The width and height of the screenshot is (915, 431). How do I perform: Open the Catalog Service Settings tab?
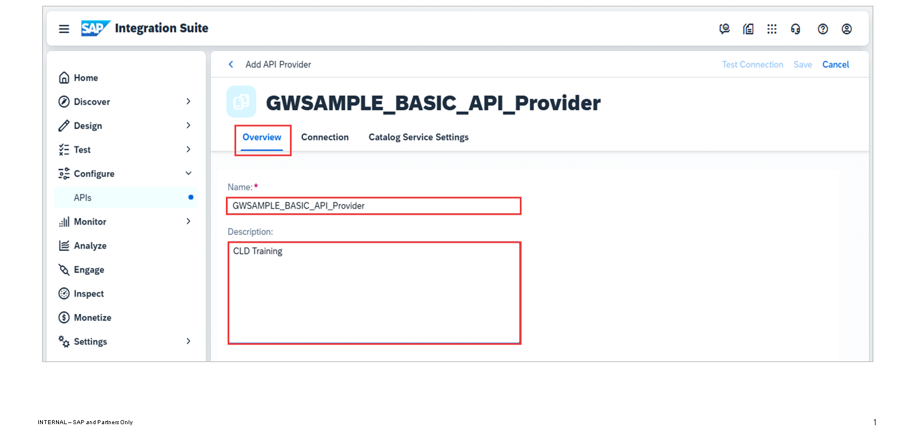click(419, 138)
